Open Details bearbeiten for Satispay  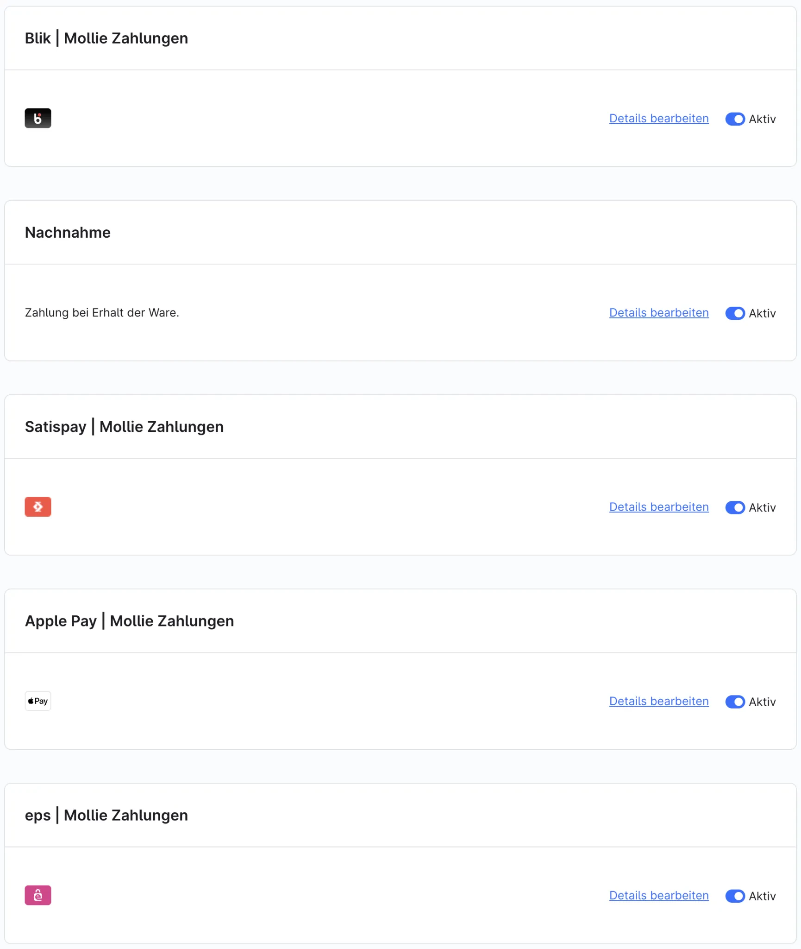[659, 507]
